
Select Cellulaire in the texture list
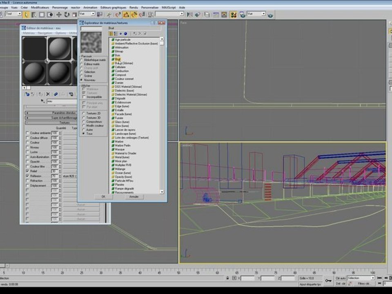120,67
